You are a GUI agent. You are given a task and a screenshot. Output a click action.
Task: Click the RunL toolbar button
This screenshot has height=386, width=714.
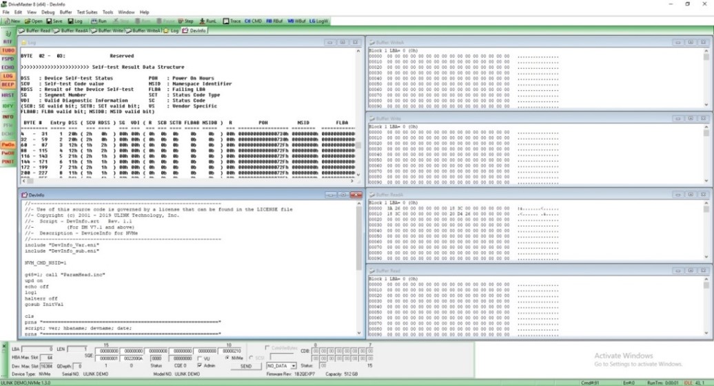click(208, 21)
